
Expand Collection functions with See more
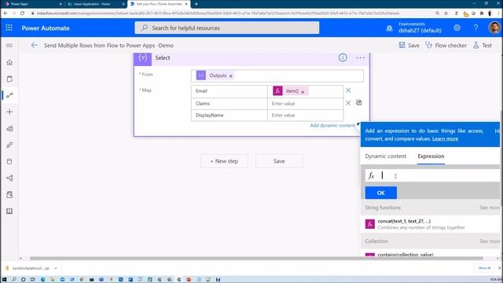[x=490, y=241]
